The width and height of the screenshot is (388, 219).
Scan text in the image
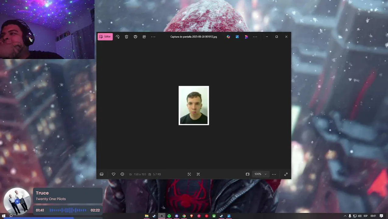(x=198, y=174)
